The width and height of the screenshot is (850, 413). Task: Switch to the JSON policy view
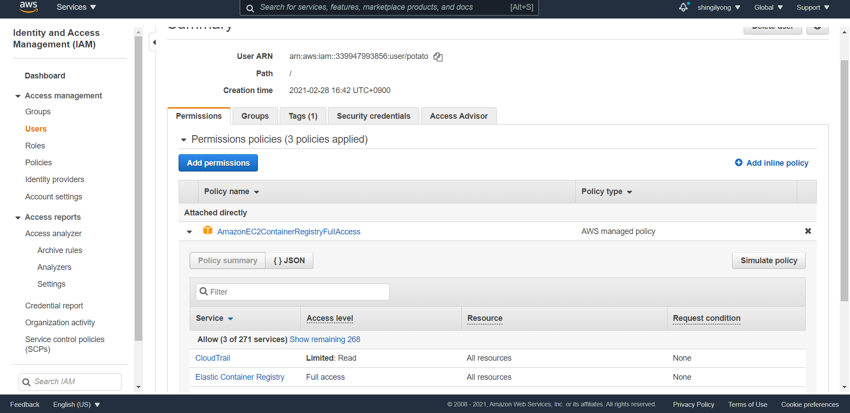pos(289,261)
